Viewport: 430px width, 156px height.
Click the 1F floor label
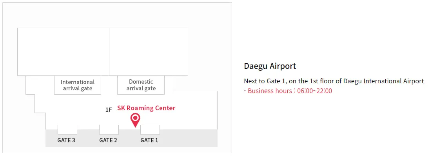(109, 110)
